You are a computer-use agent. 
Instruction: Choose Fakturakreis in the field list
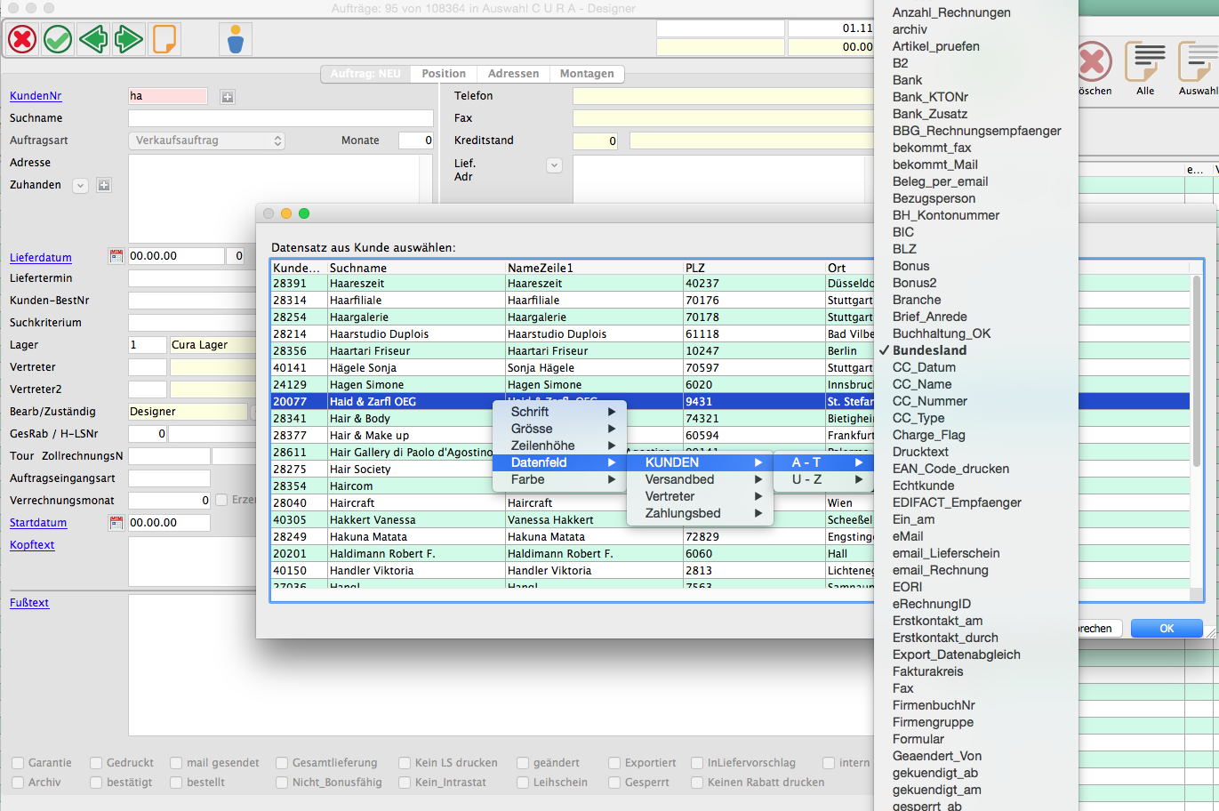pos(975,671)
